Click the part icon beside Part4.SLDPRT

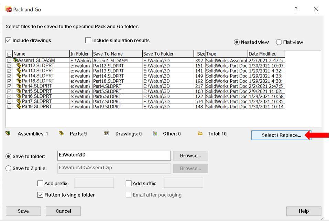(19, 85)
